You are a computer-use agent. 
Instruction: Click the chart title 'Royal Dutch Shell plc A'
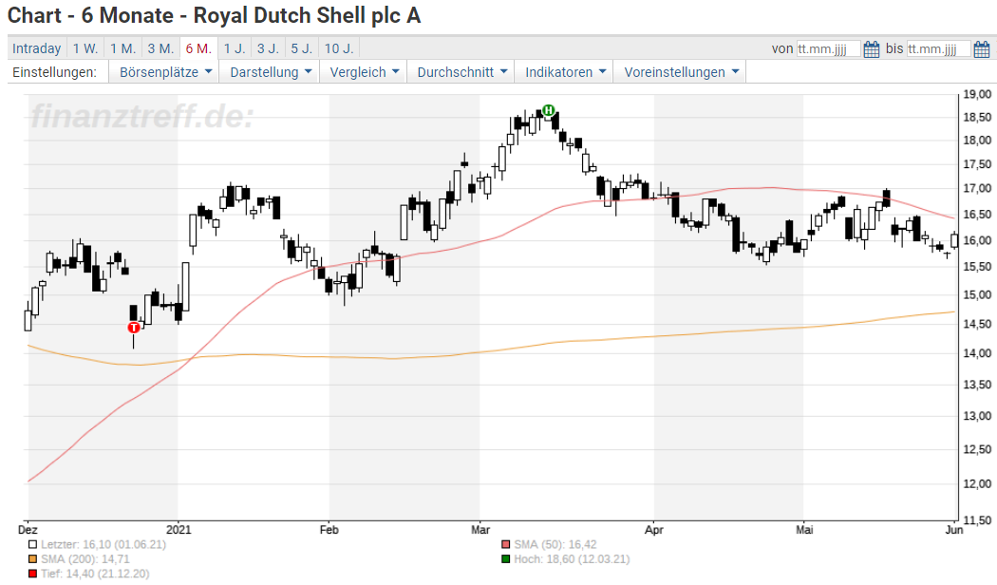point(307,15)
